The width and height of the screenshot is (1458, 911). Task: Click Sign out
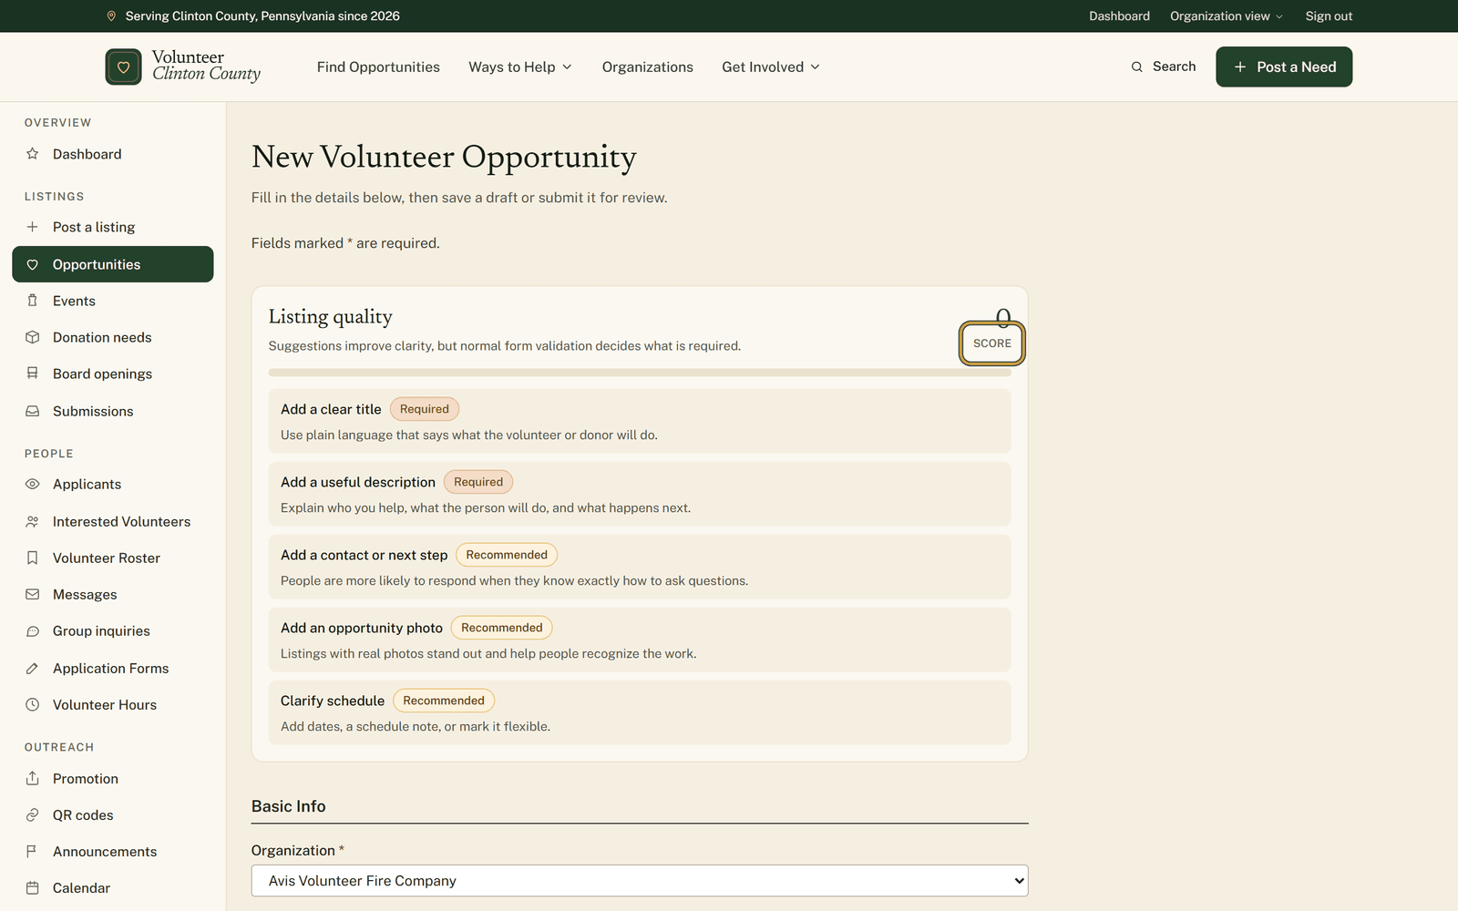1329,16
